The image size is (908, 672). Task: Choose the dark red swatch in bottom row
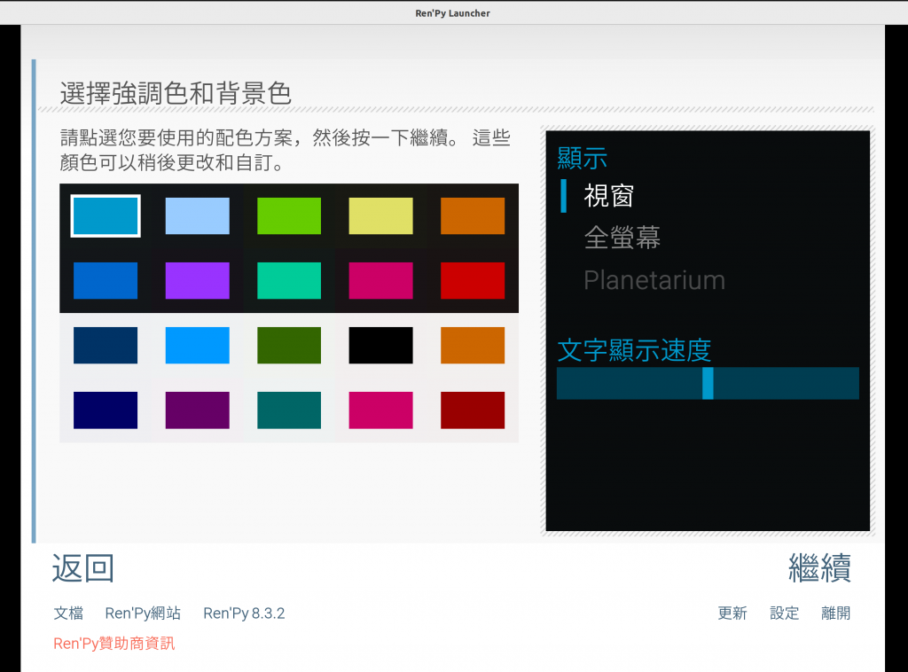coord(473,410)
